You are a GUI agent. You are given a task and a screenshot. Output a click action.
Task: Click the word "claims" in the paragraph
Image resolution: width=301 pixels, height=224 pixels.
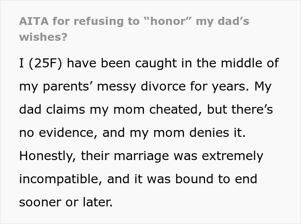point(65,109)
